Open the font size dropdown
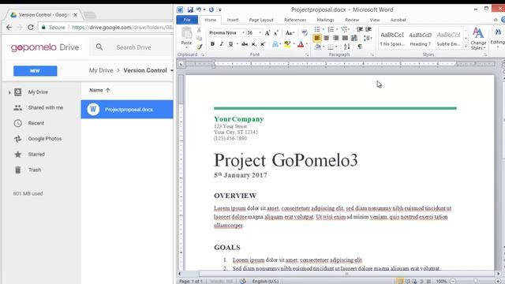This screenshot has height=284, width=505. pyautogui.click(x=260, y=33)
